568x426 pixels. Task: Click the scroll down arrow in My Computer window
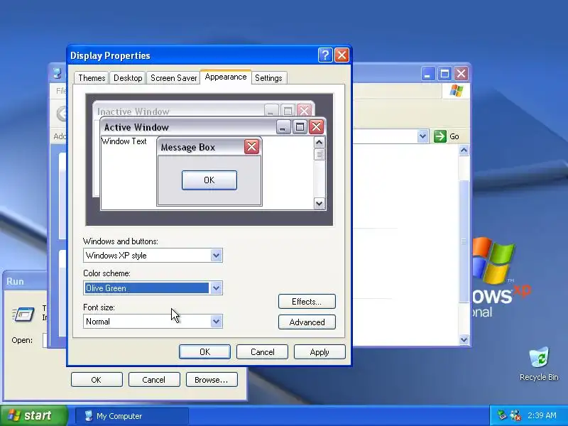coord(464,339)
